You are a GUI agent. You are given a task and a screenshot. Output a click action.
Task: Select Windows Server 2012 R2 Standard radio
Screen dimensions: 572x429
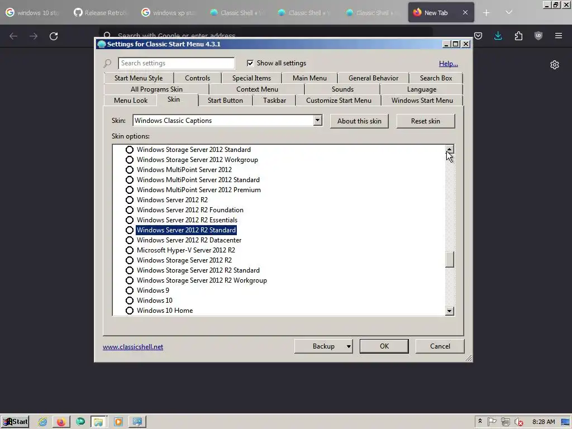coord(130,230)
